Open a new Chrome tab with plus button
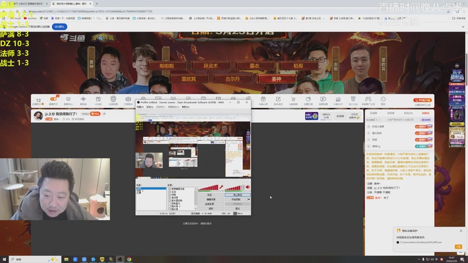The width and height of the screenshot is (468, 263). 97,4
